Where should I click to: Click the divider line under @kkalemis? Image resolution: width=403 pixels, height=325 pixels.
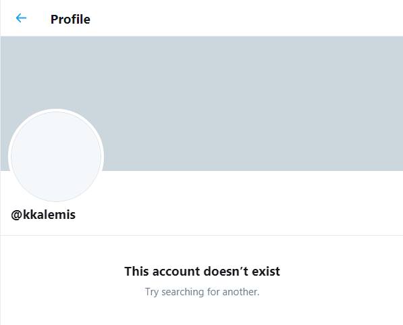tap(201, 235)
